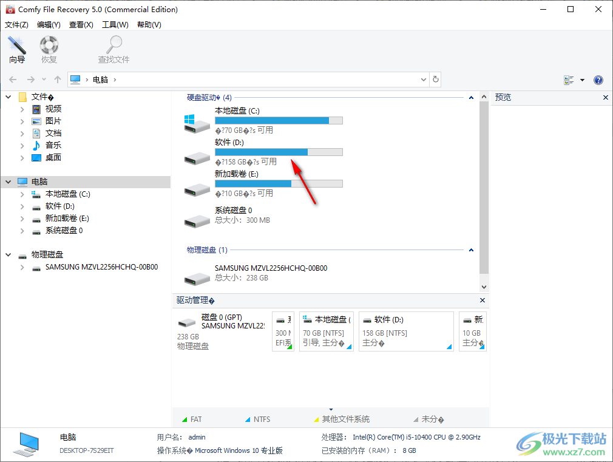Select 磁盘 0 (GPT) in drive manager
Screen dimensions: 613x462
[x=222, y=331]
